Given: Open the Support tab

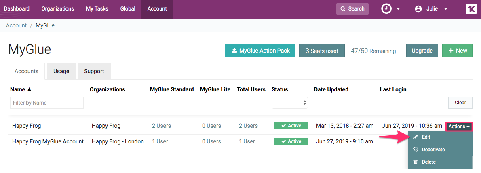Looking at the screenshot, I should (x=94, y=71).
